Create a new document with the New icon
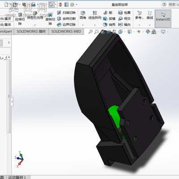Image resolution: width=179 pixels, height=179 pixels. pyautogui.click(x=7, y=4)
